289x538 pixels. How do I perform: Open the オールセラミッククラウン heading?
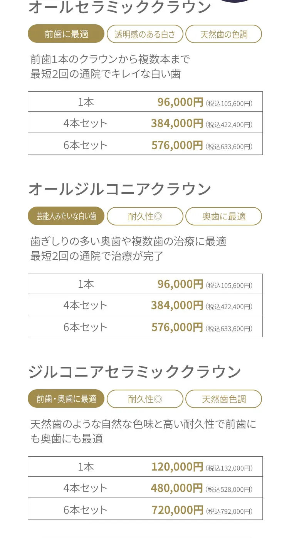120,7
